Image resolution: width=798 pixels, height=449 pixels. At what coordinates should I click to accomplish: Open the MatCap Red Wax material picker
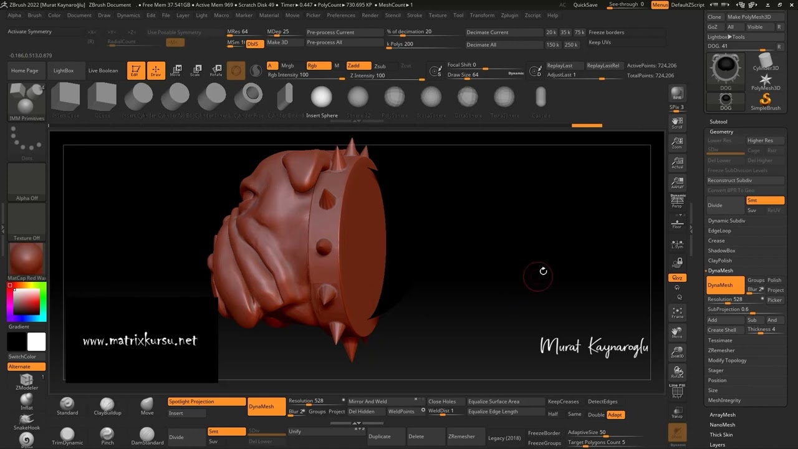[x=27, y=261]
